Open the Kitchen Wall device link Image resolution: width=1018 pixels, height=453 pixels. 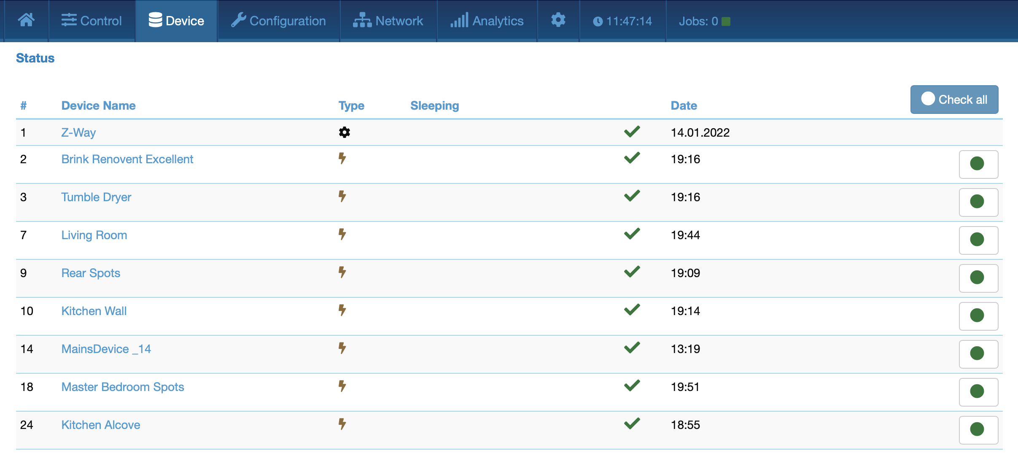tap(94, 311)
